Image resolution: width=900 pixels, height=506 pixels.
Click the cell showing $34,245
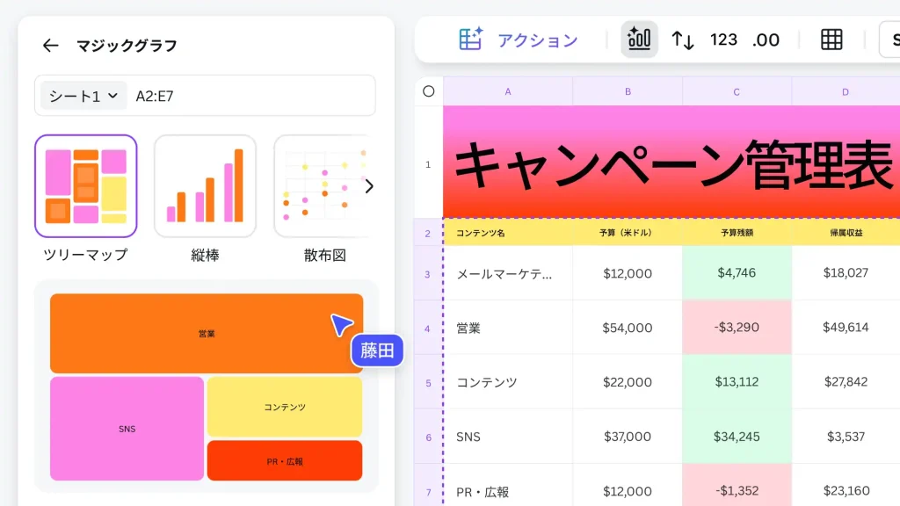[x=737, y=437]
